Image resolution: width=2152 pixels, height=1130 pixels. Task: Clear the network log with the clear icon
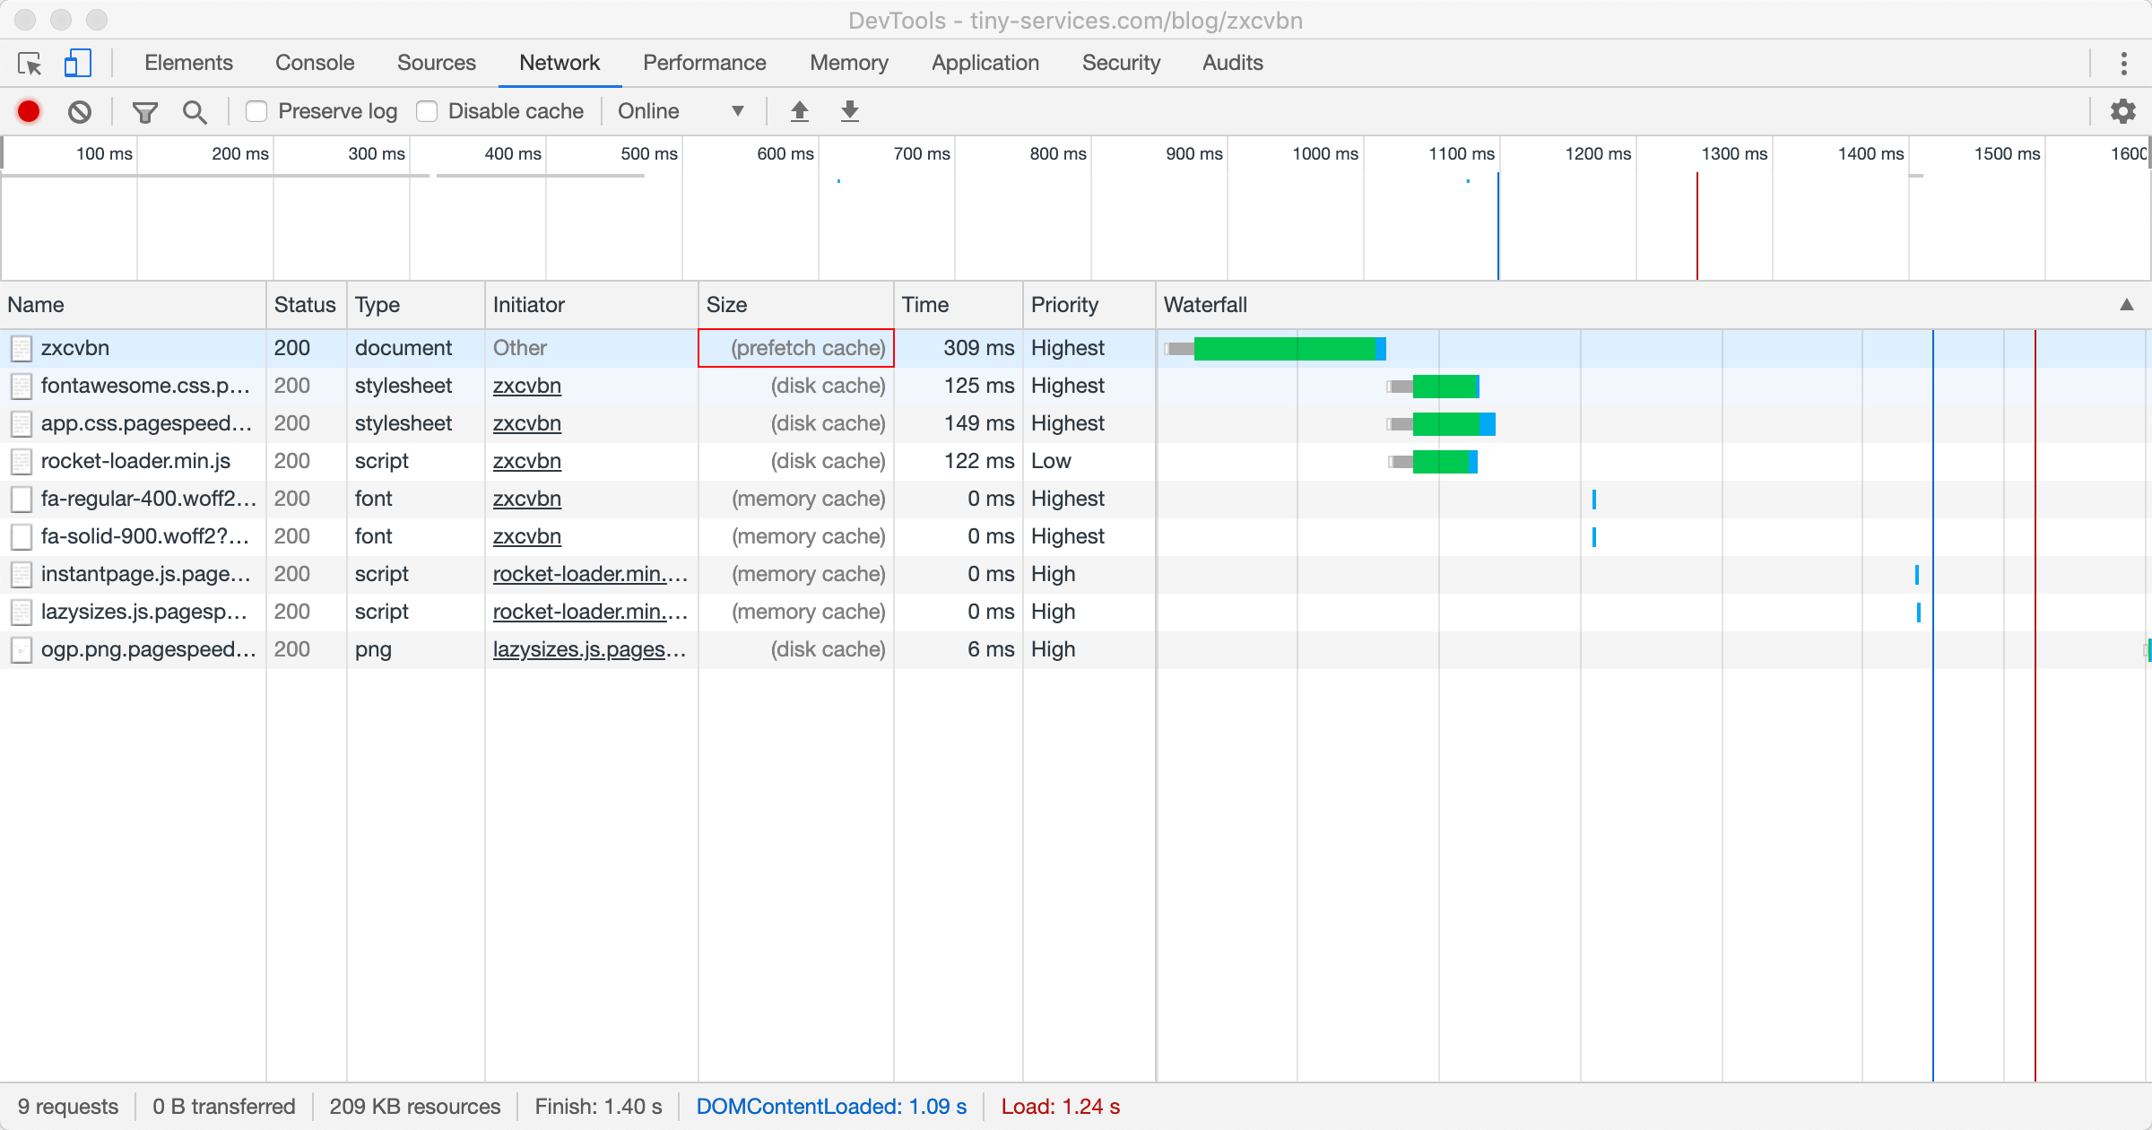[80, 111]
